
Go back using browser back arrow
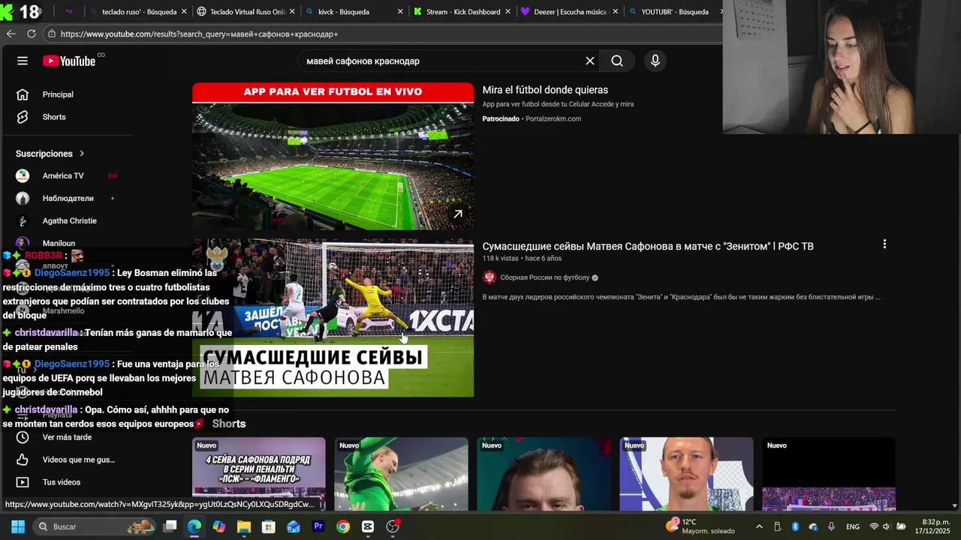(x=11, y=34)
